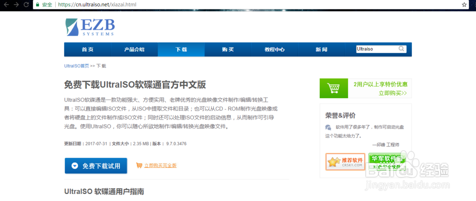This screenshot has width=476, height=201.
Task: Click the 版本 9.7.0.3476 text
Action: (x=169, y=144)
